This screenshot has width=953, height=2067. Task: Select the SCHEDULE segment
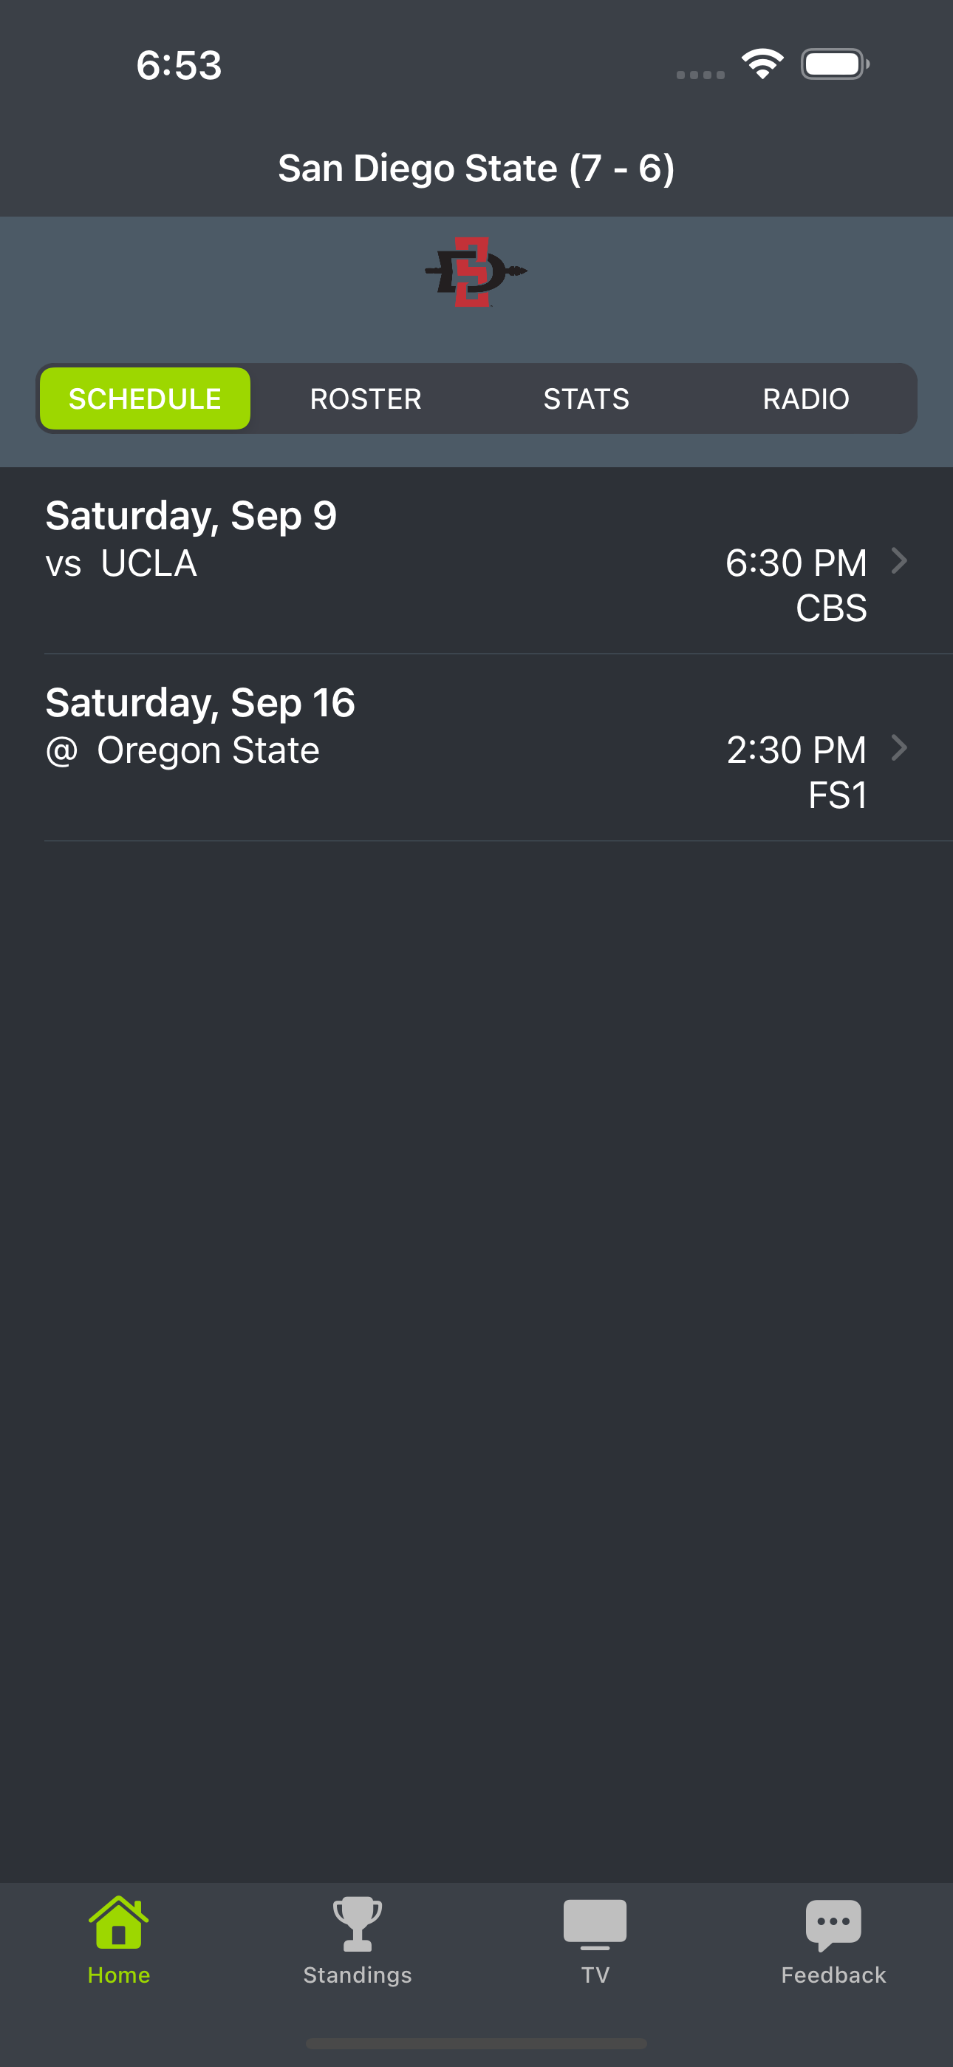click(x=146, y=398)
